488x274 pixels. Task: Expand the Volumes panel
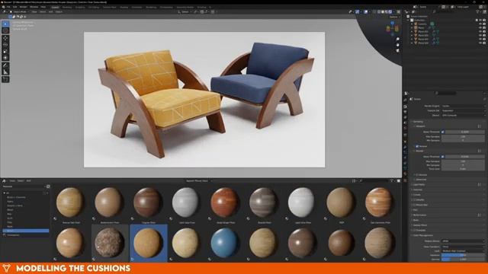pyautogui.click(x=417, y=190)
